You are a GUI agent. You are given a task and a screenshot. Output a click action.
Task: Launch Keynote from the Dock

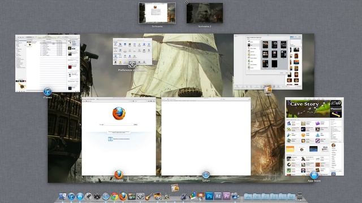pos(201,196)
